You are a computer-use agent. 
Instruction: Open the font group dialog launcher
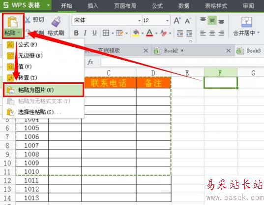click(191, 41)
